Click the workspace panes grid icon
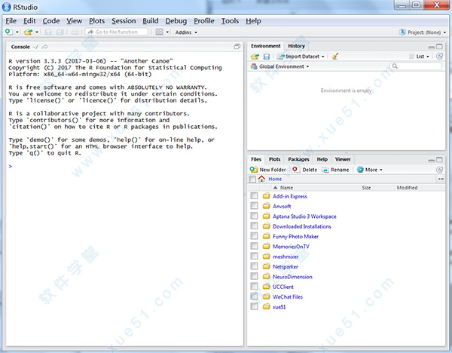The image size is (452, 353). click(160, 32)
